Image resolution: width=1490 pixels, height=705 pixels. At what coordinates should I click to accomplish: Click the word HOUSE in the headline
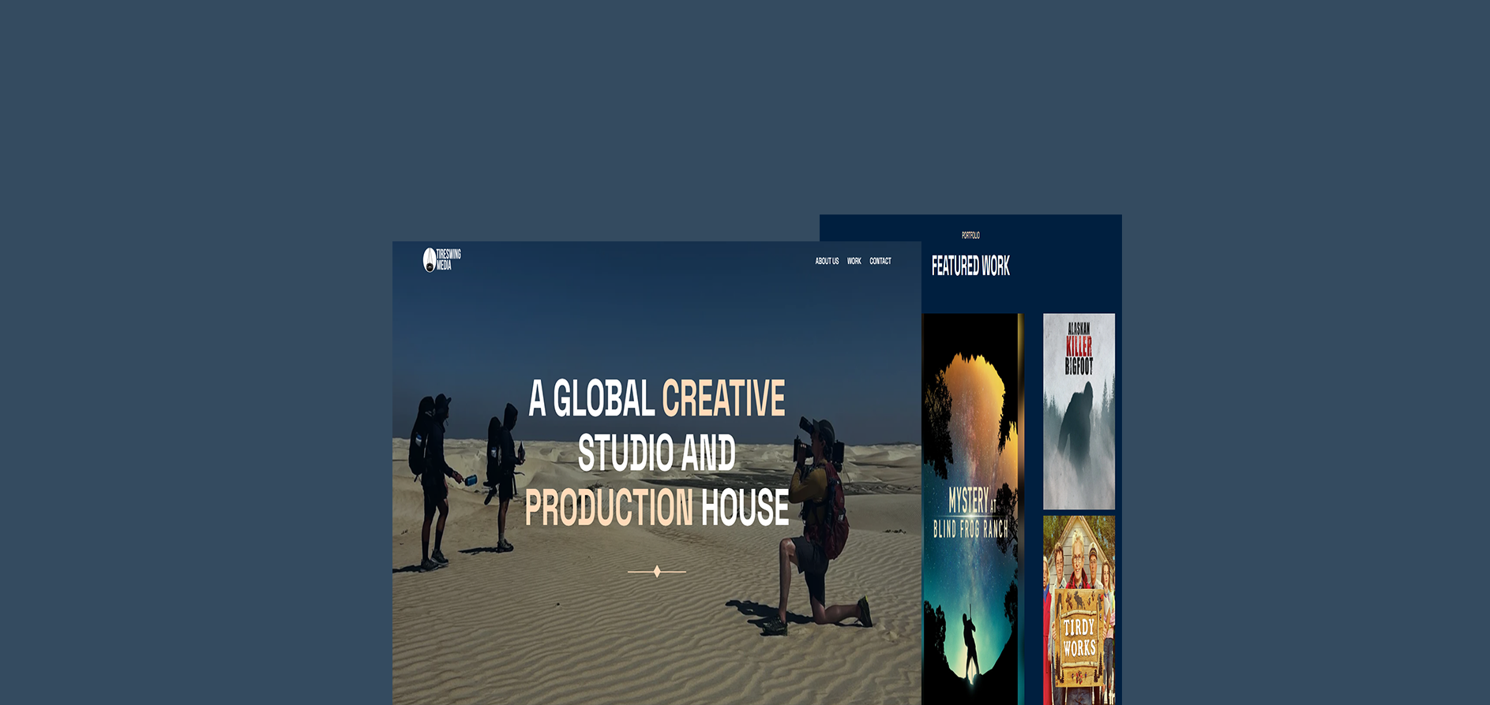[745, 508]
